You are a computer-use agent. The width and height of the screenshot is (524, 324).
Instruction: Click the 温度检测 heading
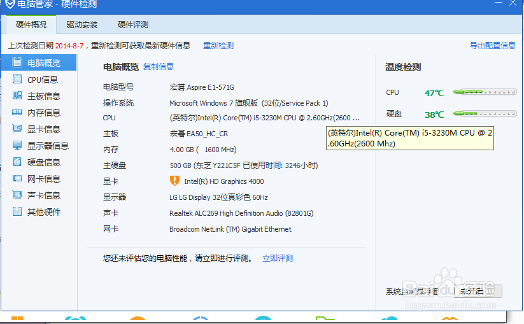(x=402, y=67)
